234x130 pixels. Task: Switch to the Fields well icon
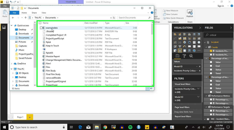point(177,56)
